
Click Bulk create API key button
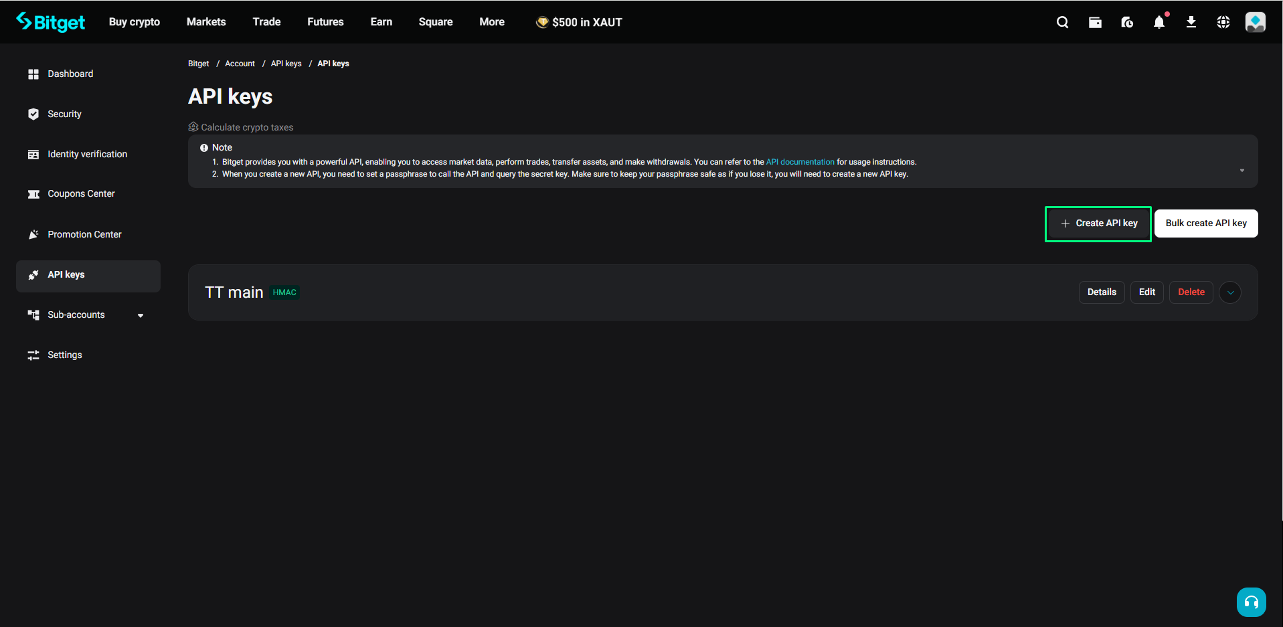pyautogui.click(x=1206, y=223)
